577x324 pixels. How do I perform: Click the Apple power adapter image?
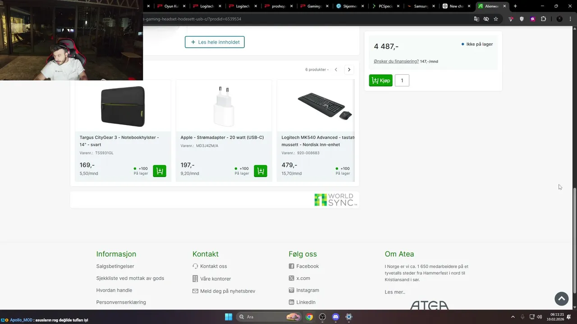pyautogui.click(x=224, y=106)
